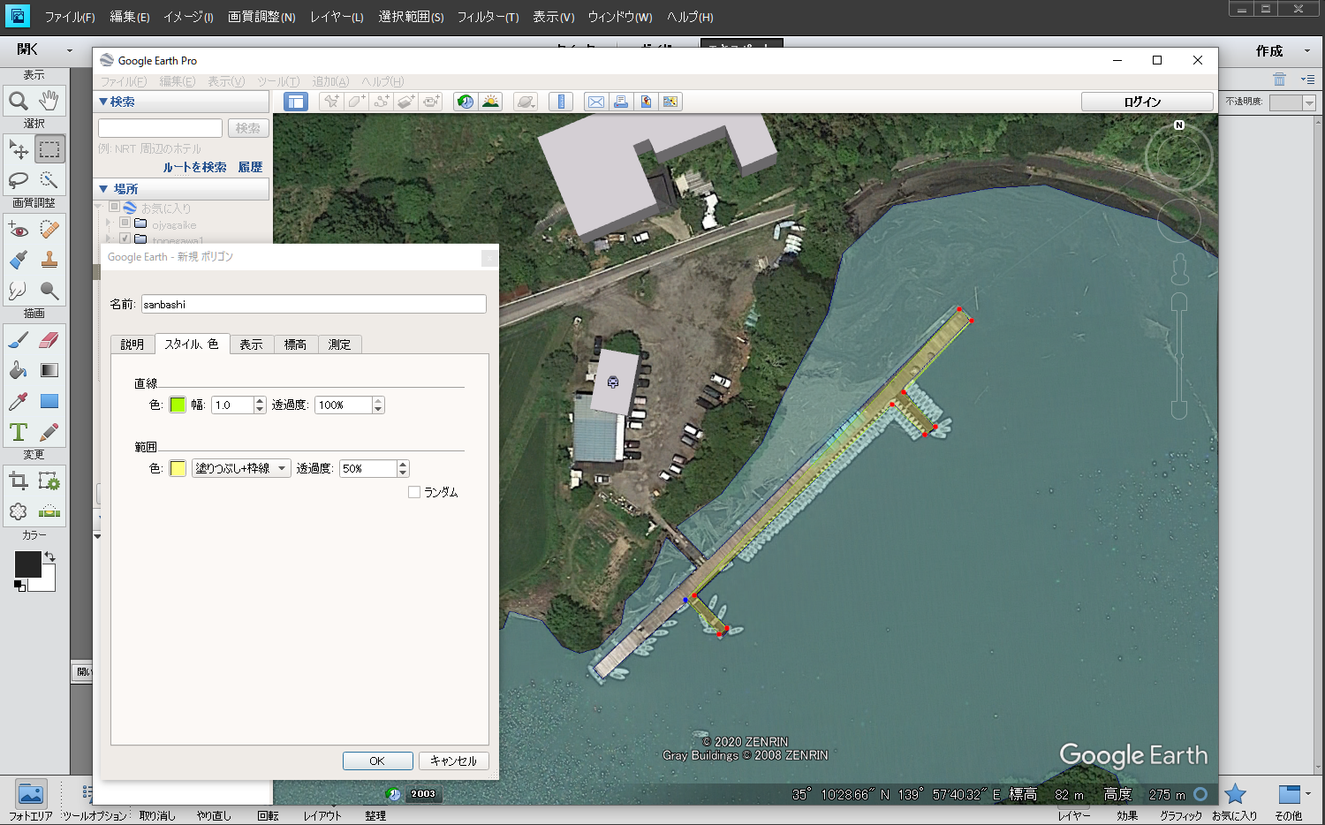This screenshot has height=825, width=1325.
Task: Click the ルートを検索 link
Action: 194,167
